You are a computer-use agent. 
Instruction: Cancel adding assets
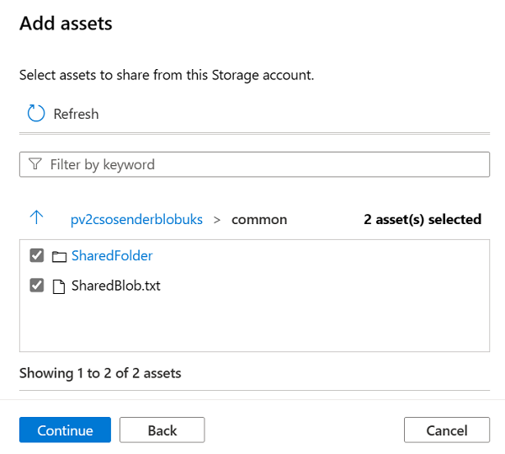point(446,430)
